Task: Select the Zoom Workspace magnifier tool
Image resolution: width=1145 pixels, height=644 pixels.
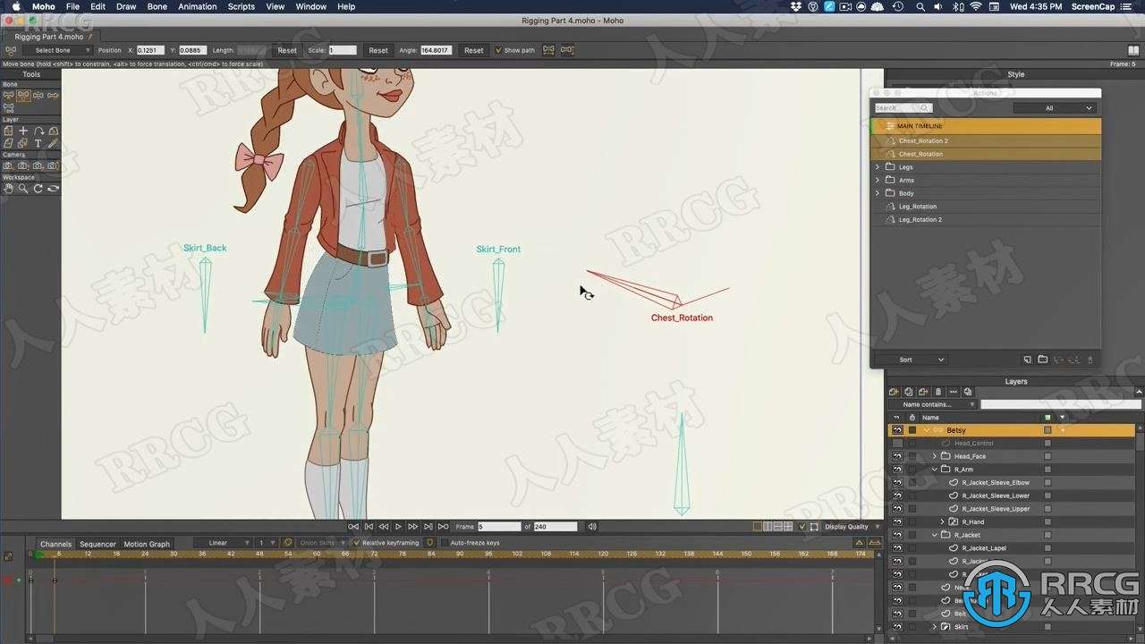Action: [23, 189]
